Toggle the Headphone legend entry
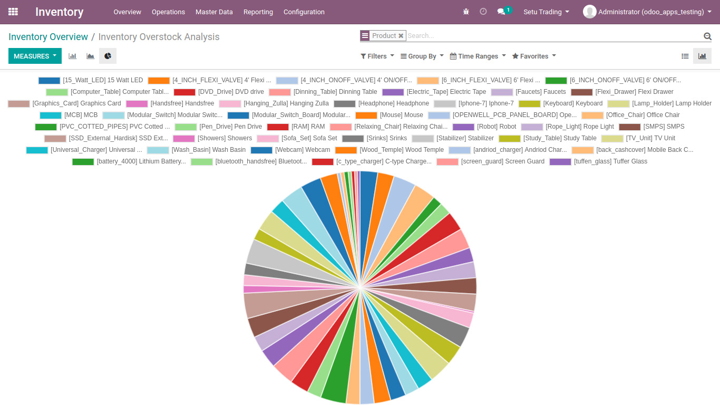Viewport: 720px width, 405px height. 381,103
